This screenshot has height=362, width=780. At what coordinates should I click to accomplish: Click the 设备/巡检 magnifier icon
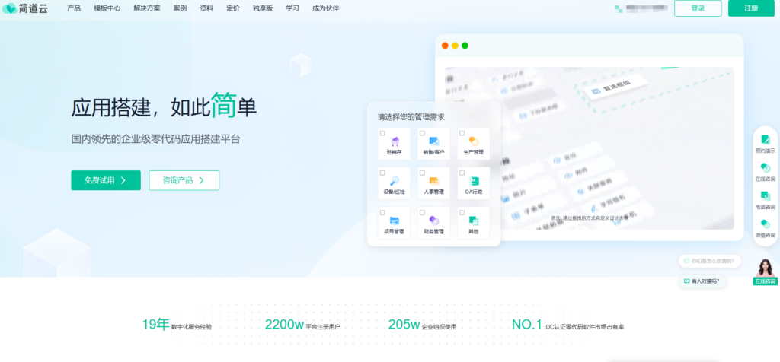click(x=394, y=181)
